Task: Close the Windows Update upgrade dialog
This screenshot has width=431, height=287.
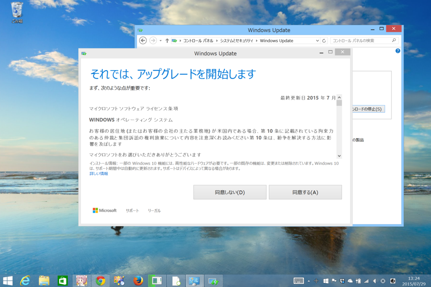Action: tap(343, 52)
